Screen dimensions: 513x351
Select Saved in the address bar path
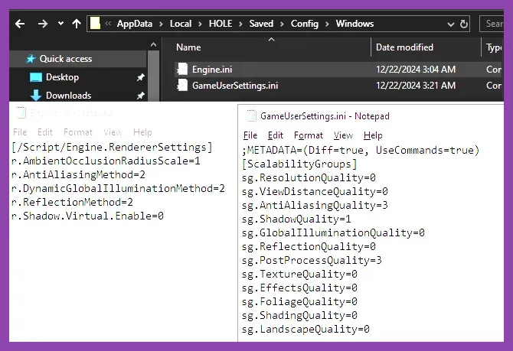261,24
